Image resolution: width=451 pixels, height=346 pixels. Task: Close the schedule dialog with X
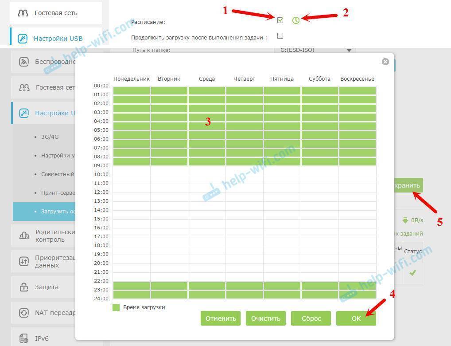coord(385,62)
